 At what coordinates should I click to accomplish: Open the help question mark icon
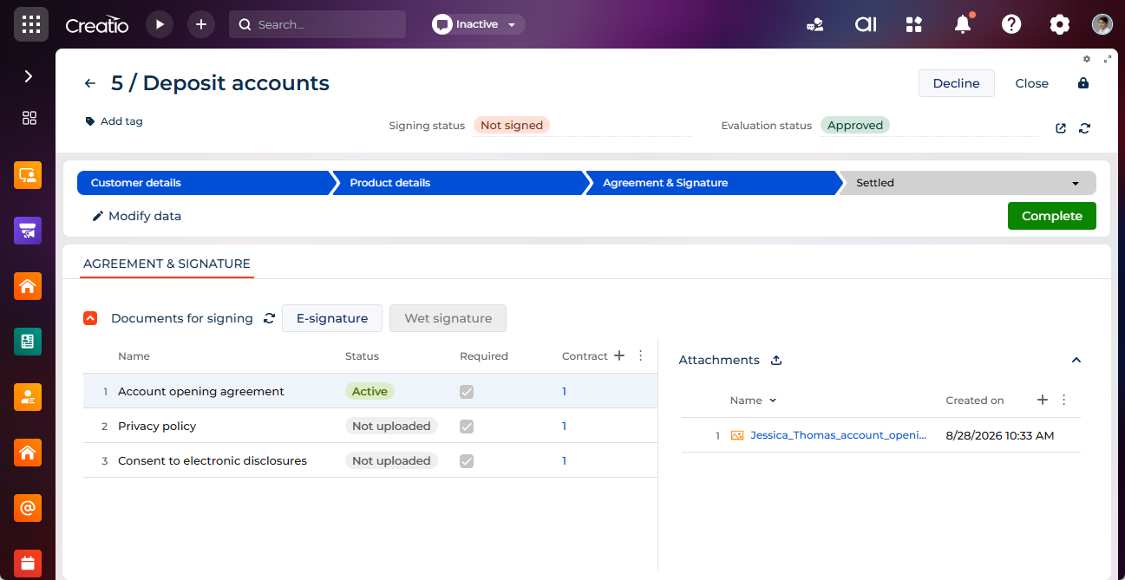(x=1011, y=24)
